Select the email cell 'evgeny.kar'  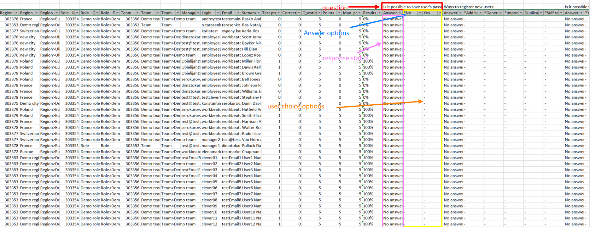click(x=231, y=31)
